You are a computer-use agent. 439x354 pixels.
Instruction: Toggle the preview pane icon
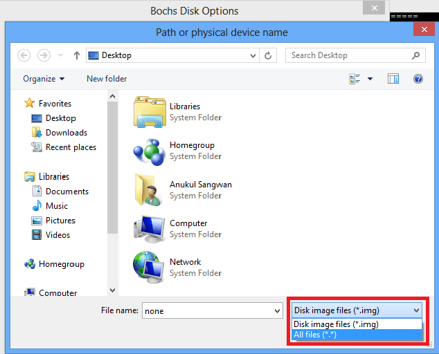[393, 79]
